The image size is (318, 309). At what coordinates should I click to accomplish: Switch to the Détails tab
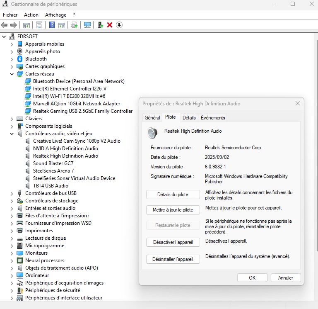[189, 118]
